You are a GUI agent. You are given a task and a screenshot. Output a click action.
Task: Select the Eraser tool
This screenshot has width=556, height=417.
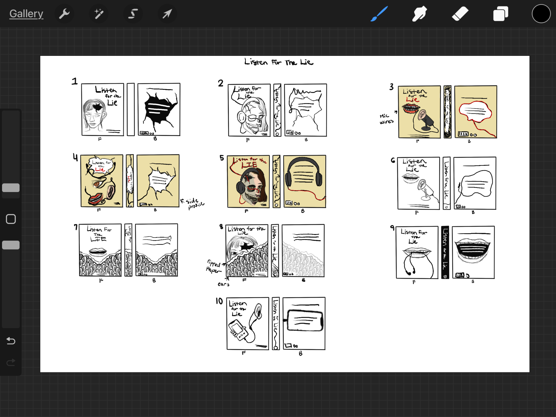460,14
